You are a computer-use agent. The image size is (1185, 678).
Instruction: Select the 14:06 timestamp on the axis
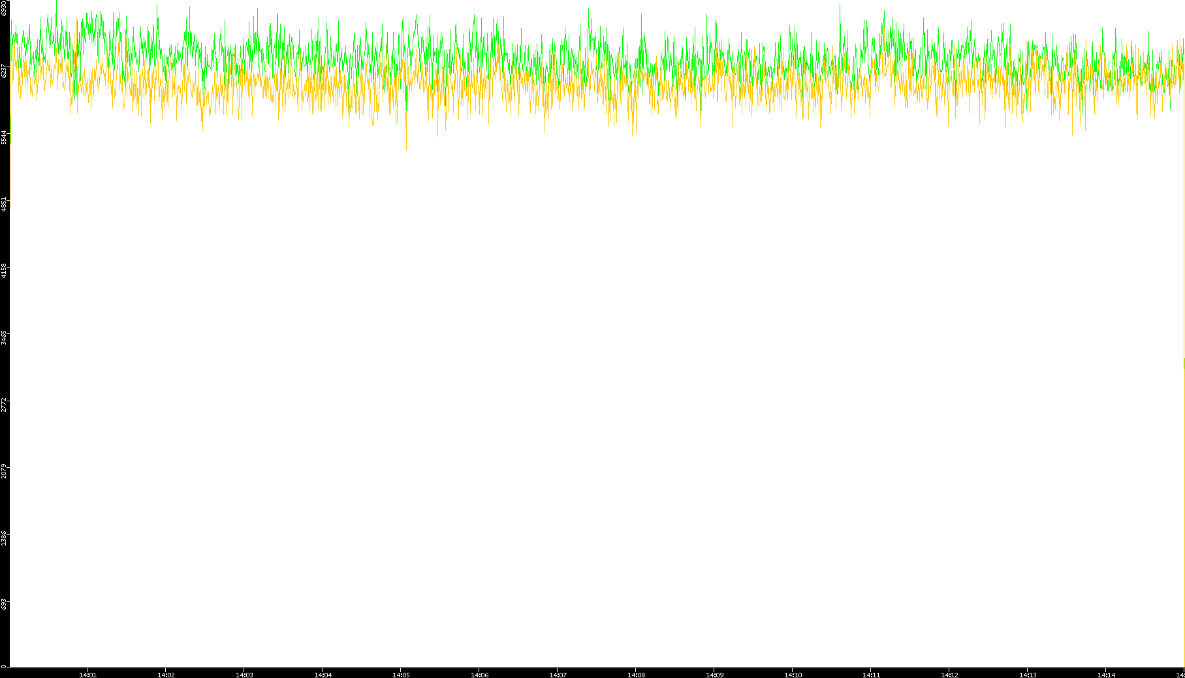(x=479, y=675)
